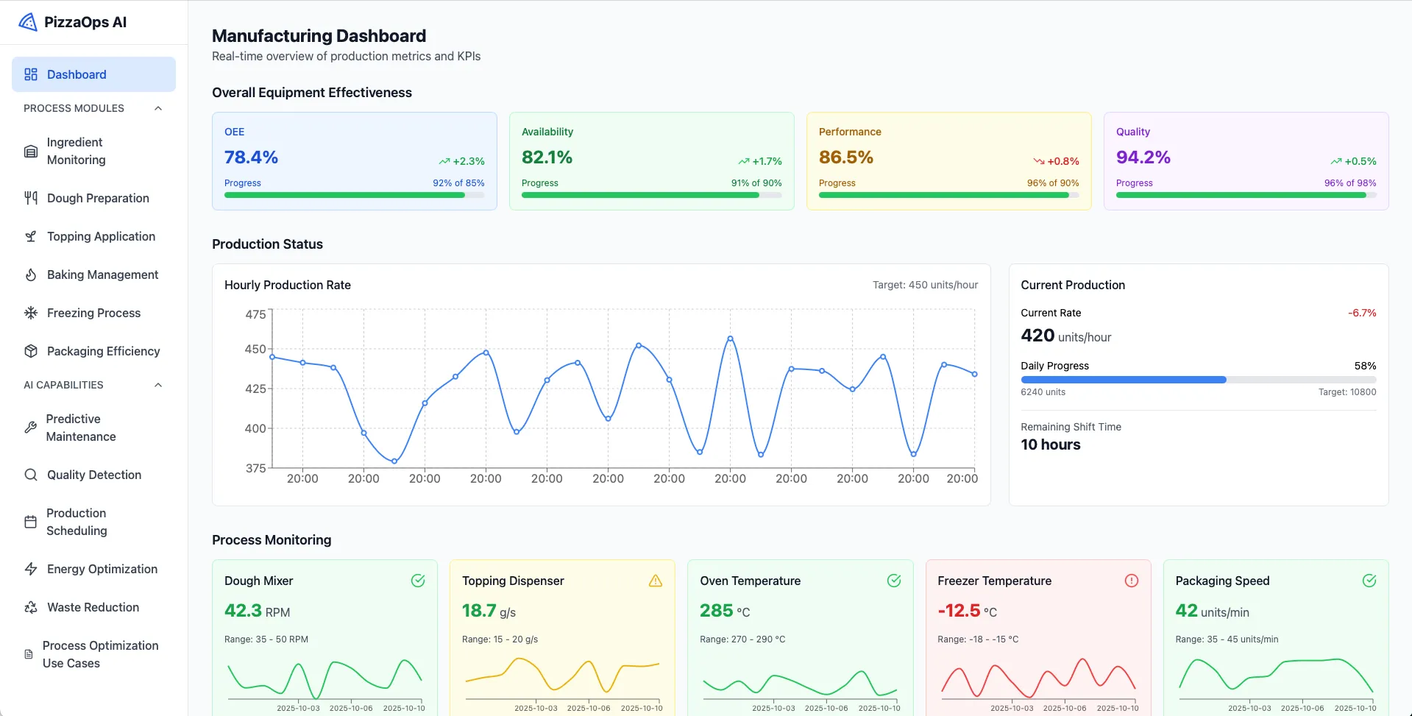The width and height of the screenshot is (1412, 716).
Task: Click the Topping Application sprout icon
Action: pos(31,236)
